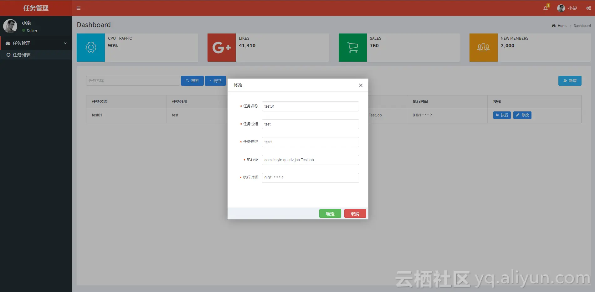595x292 pixels.
Task: Click the Dashboard breadcrumb text
Action: (582, 26)
